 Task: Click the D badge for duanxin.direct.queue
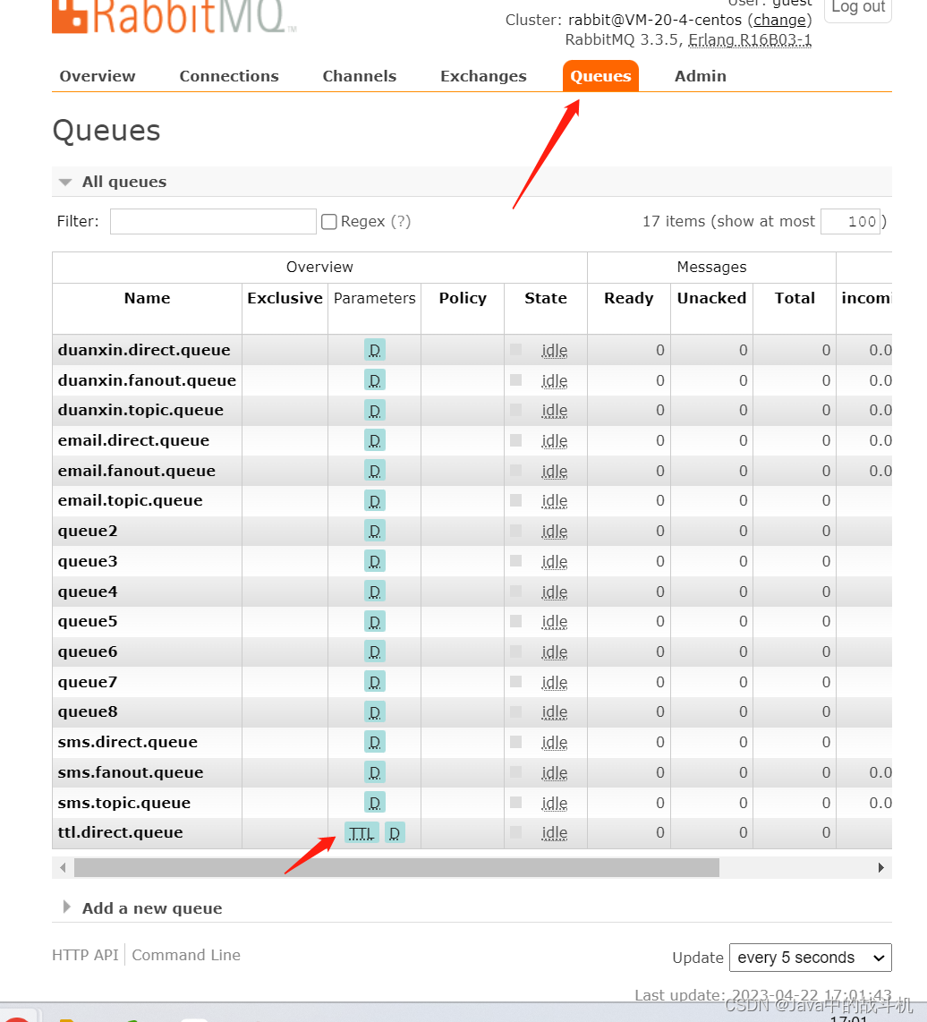click(375, 350)
